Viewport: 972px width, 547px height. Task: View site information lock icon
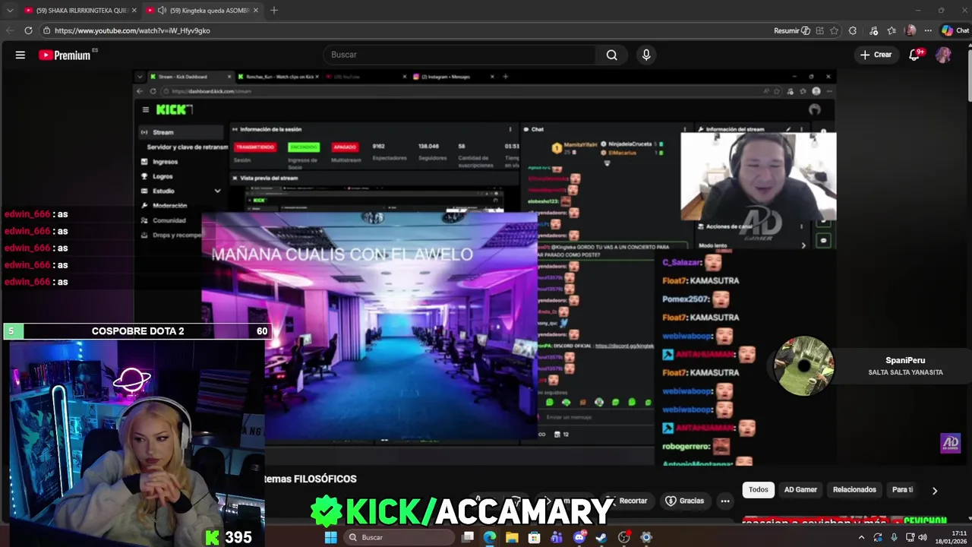click(46, 30)
